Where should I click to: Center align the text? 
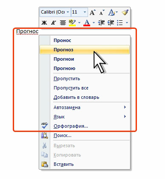(x=63, y=22)
